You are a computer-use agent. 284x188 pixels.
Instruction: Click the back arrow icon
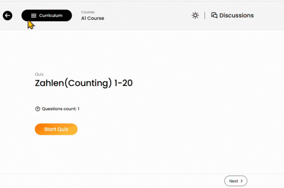7,15
